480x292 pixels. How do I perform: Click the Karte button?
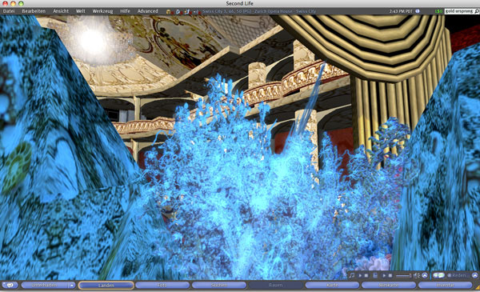(x=332, y=285)
